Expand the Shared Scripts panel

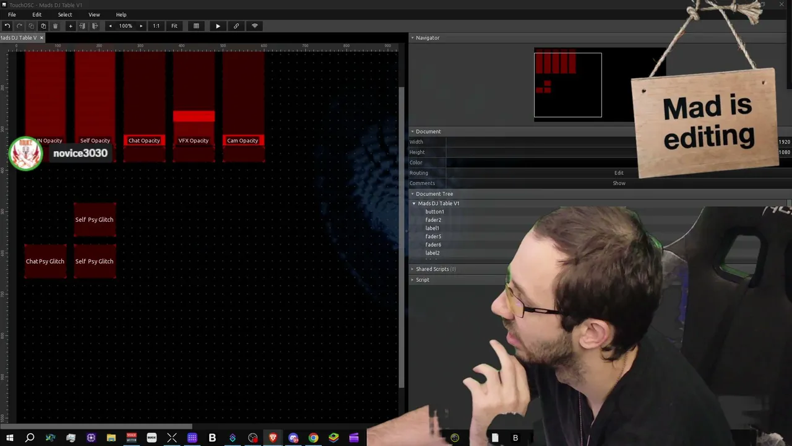pos(413,269)
